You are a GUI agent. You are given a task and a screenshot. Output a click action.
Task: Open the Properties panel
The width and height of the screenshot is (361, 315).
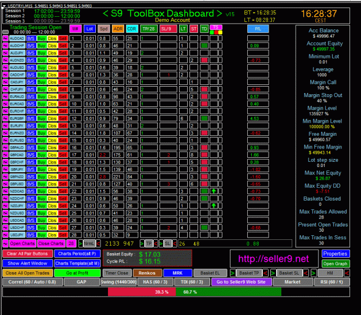coord(336,254)
